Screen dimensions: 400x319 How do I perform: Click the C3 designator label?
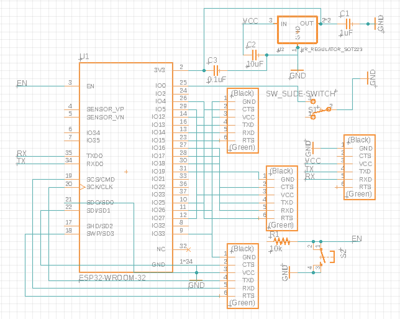[212, 60]
